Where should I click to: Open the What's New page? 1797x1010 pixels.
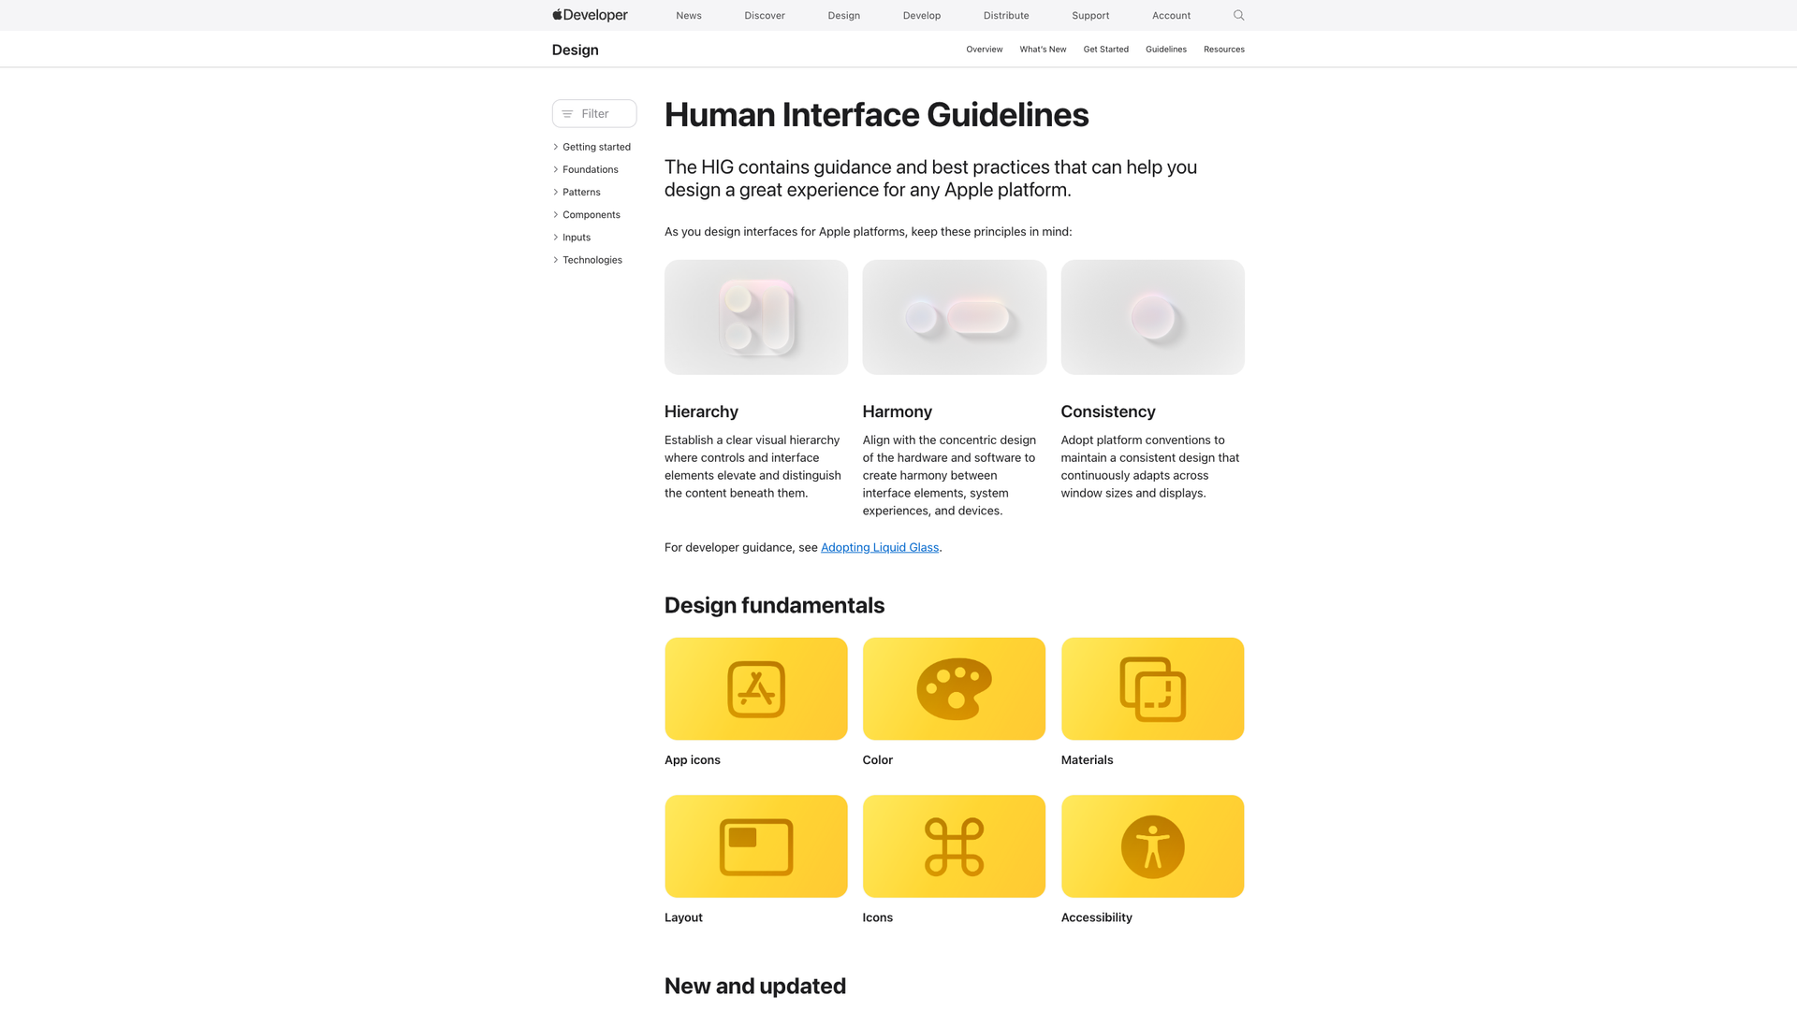[1043, 49]
